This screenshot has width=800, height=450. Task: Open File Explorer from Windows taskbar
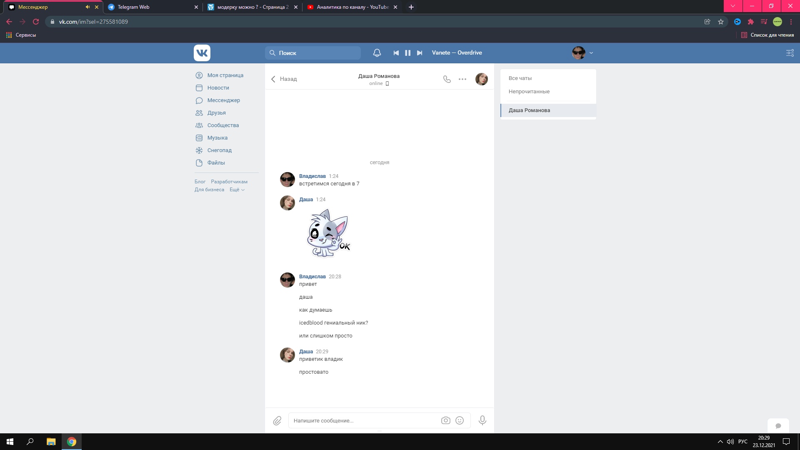click(x=51, y=442)
